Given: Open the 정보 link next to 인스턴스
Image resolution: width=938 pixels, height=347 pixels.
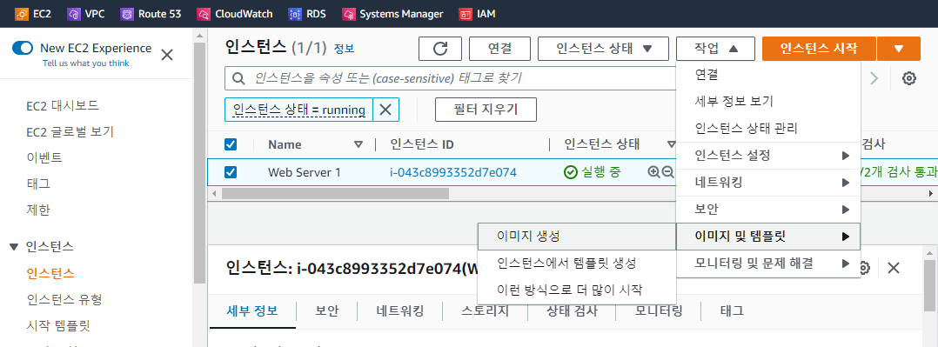Looking at the screenshot, I should (x=344, y=49).
